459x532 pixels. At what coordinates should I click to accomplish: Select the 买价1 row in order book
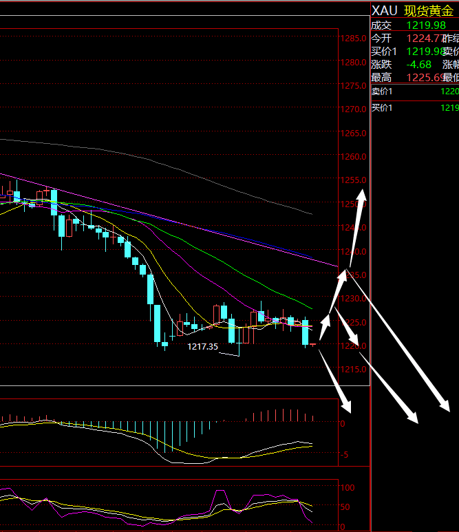[x=414, y=107]
